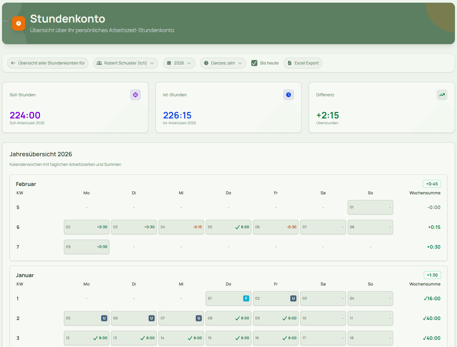Toggle the Bis heute checkbox
Viewport: 457px width, 347px height.
[x=254, y=63]
